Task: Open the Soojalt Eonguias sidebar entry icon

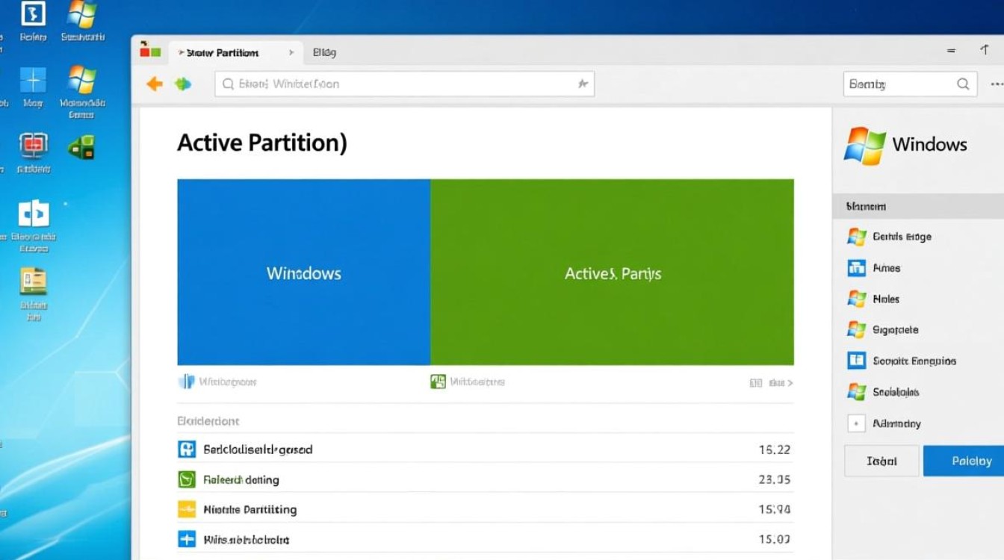Action: tap(857, 361)
